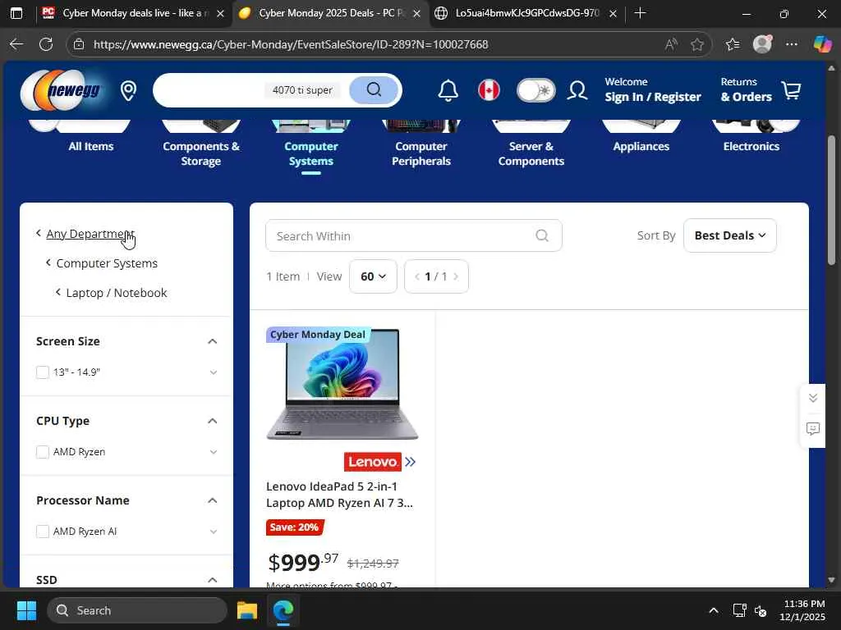
Task: Check the AMD Ryzen AI processor box
Action: point(43,532)
